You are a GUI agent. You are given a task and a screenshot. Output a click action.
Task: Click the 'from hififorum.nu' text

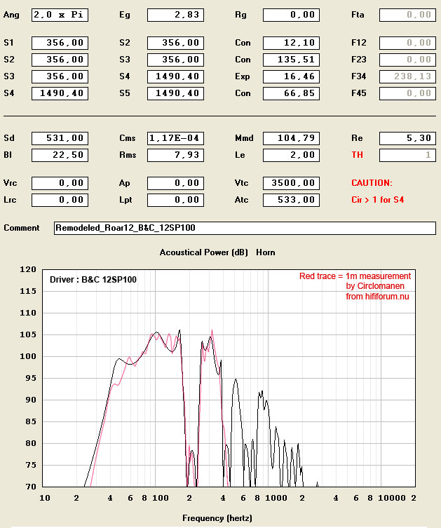pyautogui.click(x=377, y=297)
